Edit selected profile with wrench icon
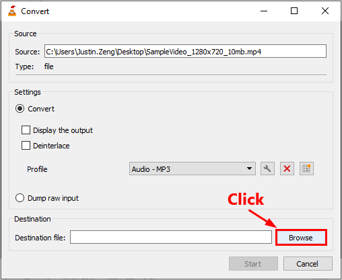 [267, 169]
